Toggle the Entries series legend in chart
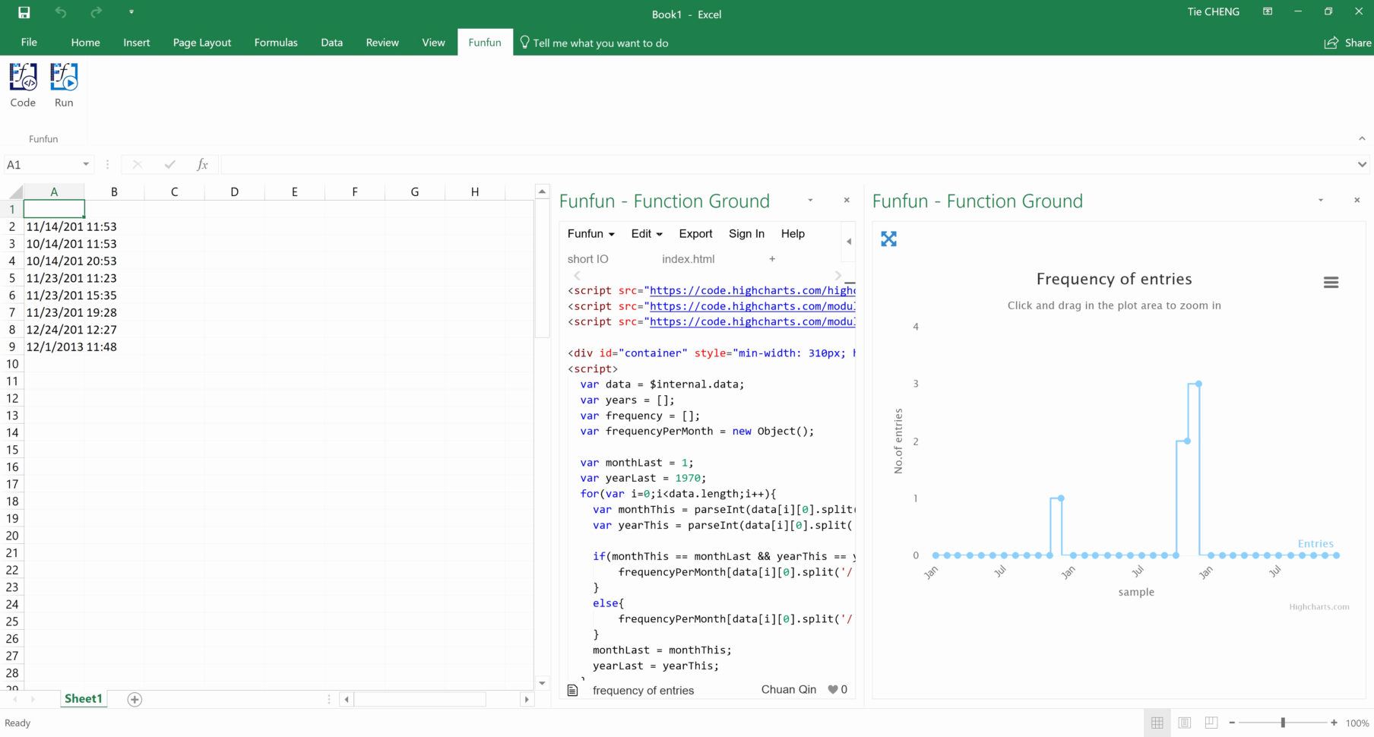 click(1315, 544)
